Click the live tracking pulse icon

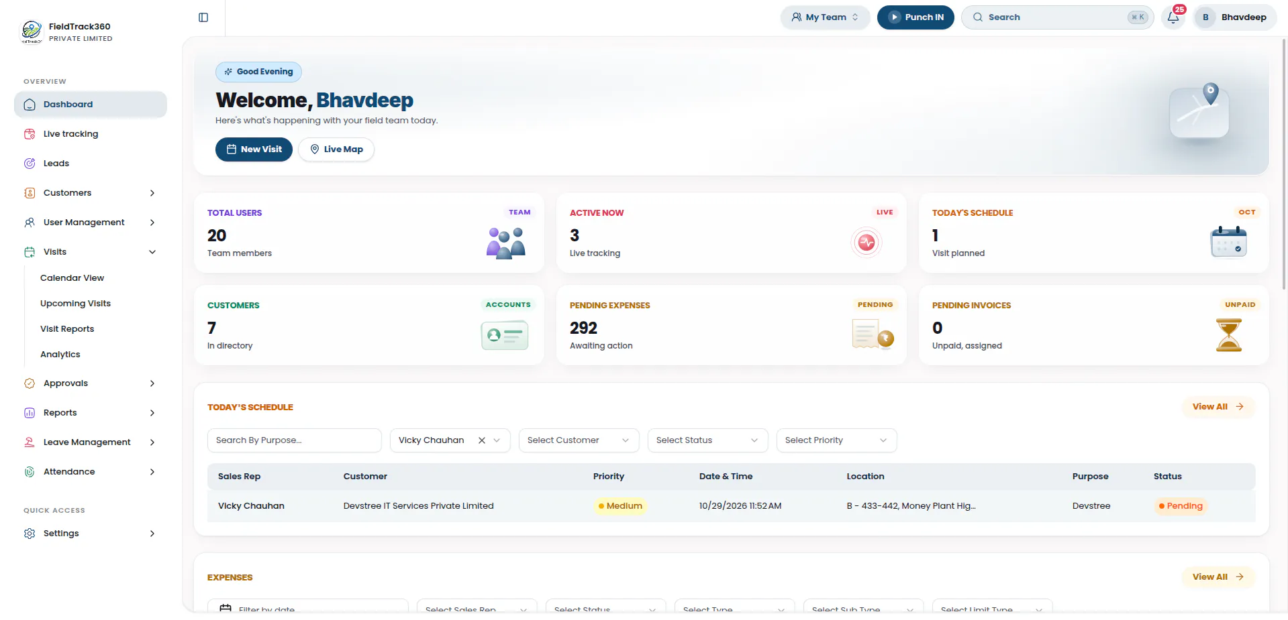pyautogui.click(x=866, y=243)
